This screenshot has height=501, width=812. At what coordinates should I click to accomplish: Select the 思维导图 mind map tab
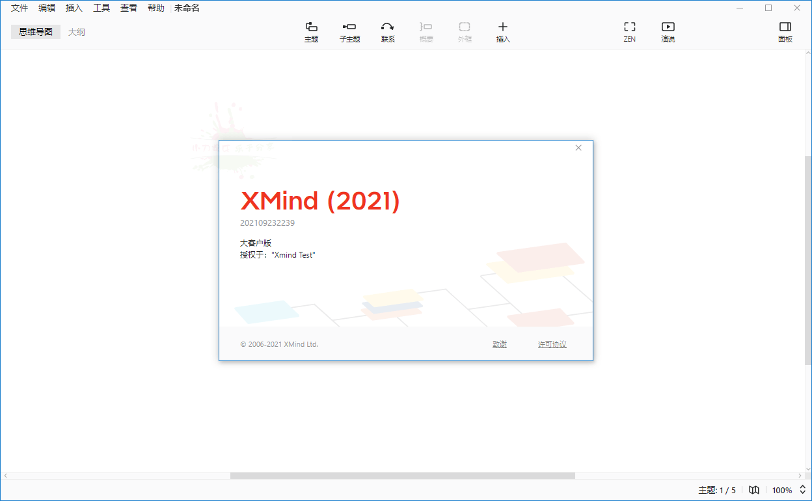[x=35, y=31]
